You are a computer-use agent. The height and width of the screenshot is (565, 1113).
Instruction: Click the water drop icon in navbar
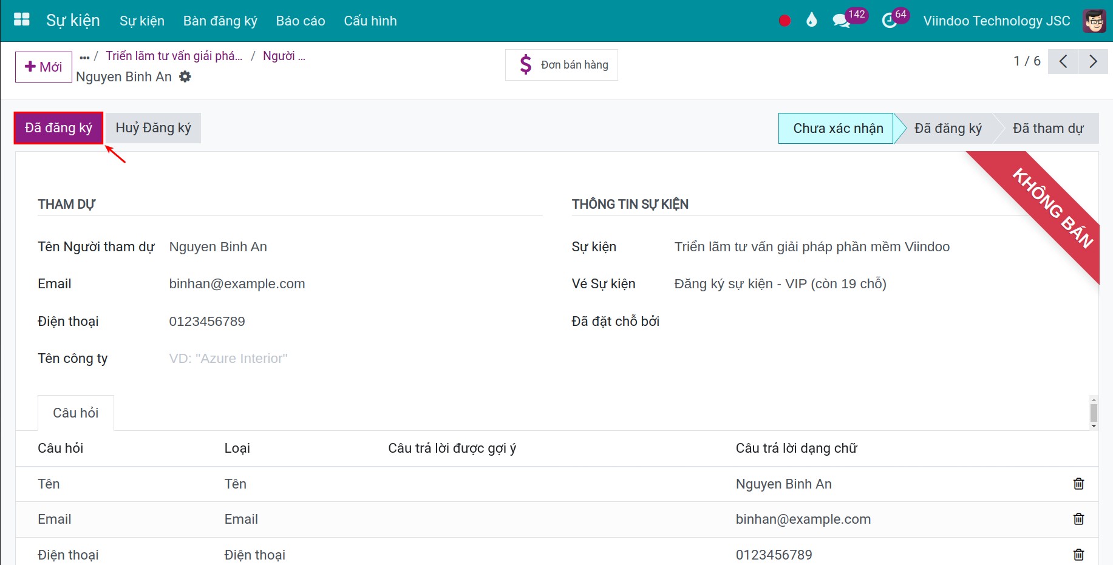[811, 21]
